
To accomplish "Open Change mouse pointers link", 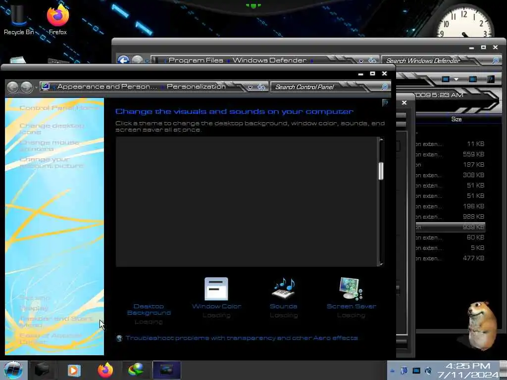I will [x=49, y=146].
